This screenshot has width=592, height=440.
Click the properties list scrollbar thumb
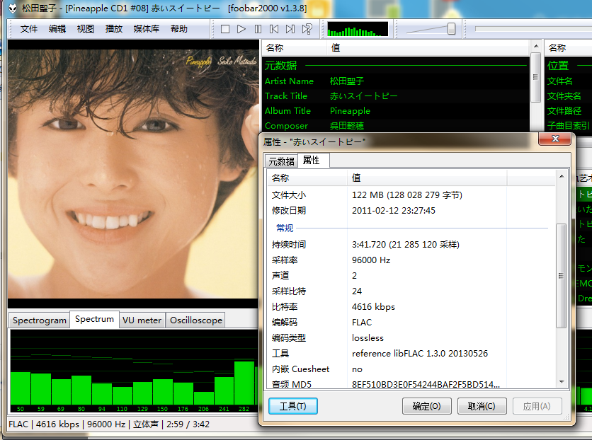tap(562, 276)
